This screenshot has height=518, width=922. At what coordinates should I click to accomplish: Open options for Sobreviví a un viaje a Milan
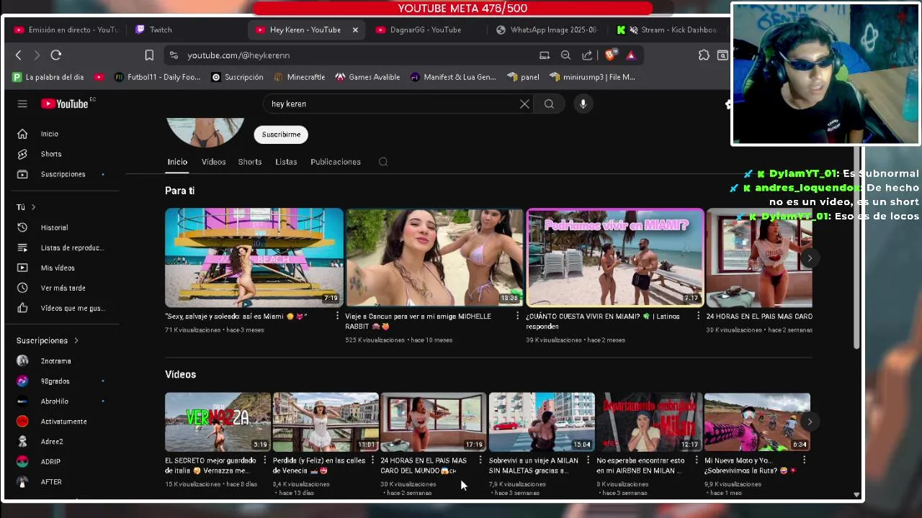click(x=588, y=460)
